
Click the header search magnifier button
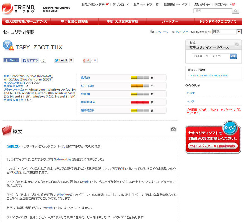[235, 11]
